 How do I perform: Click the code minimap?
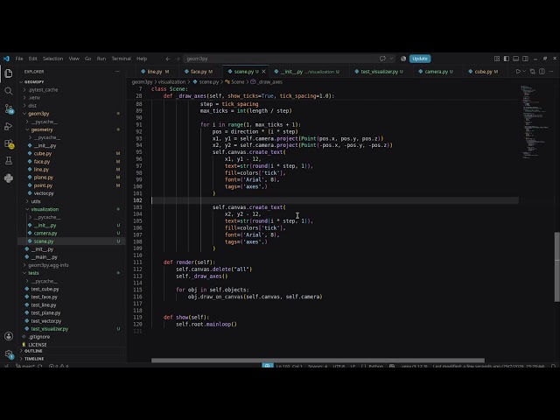[535, 122]
